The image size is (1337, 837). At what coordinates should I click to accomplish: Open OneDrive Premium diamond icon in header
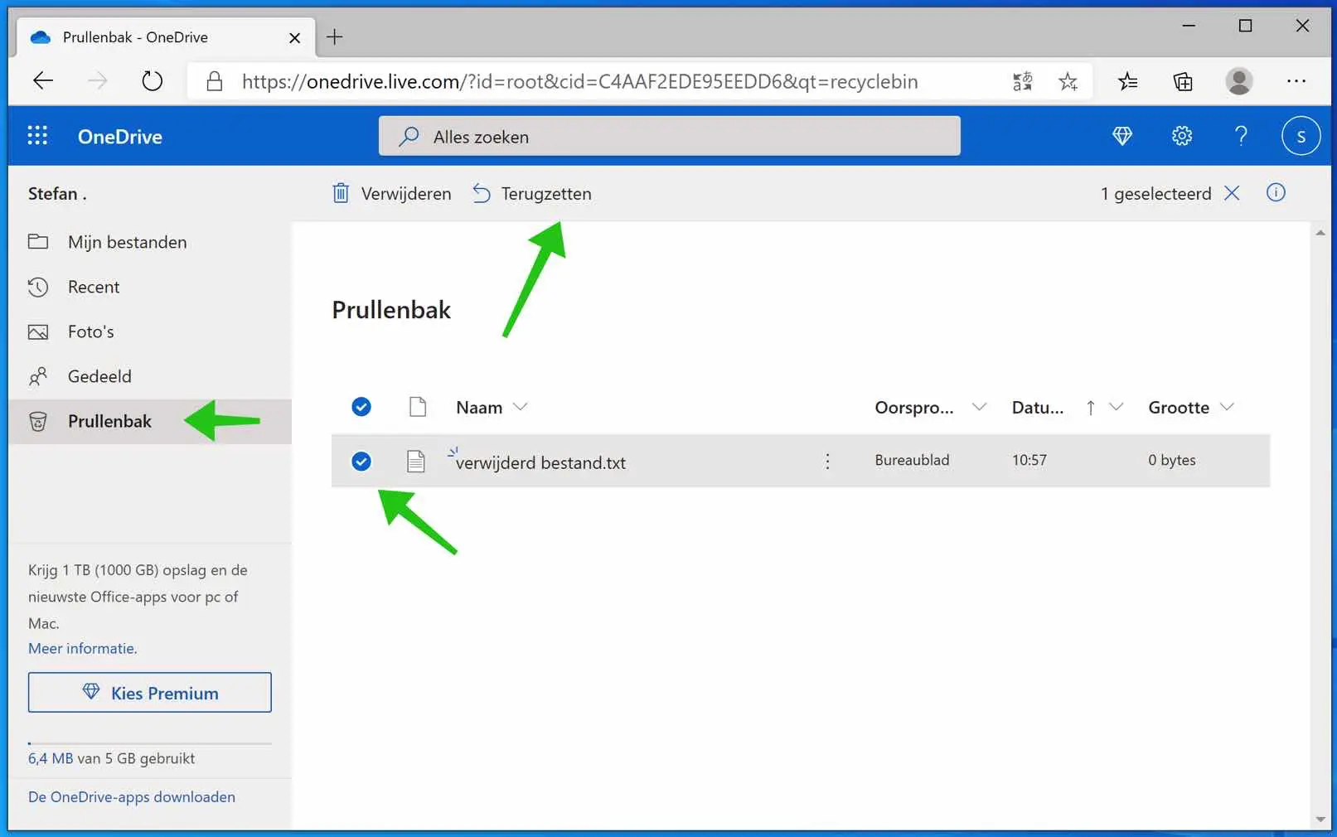(x=1122, y=136)
